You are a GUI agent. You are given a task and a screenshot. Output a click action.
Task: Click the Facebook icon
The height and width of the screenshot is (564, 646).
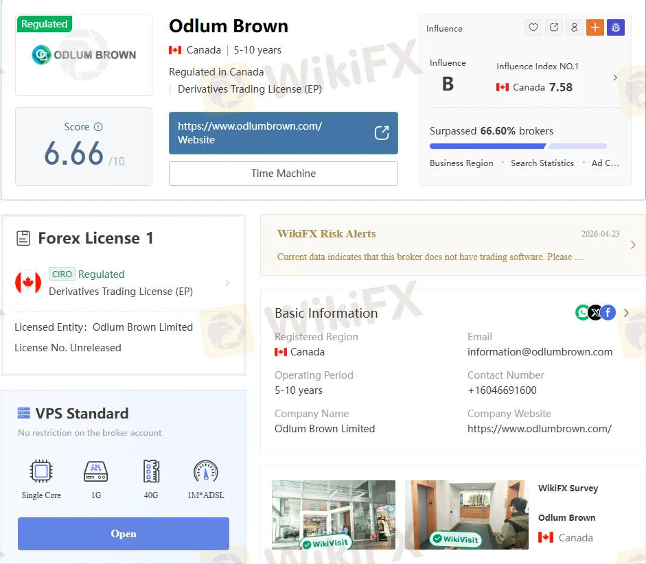[608, 313]
